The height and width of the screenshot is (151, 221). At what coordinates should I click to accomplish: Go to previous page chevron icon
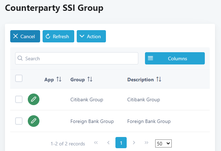(108, 143)
